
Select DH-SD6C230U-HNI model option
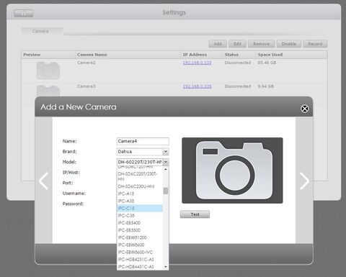coord(140,186)
